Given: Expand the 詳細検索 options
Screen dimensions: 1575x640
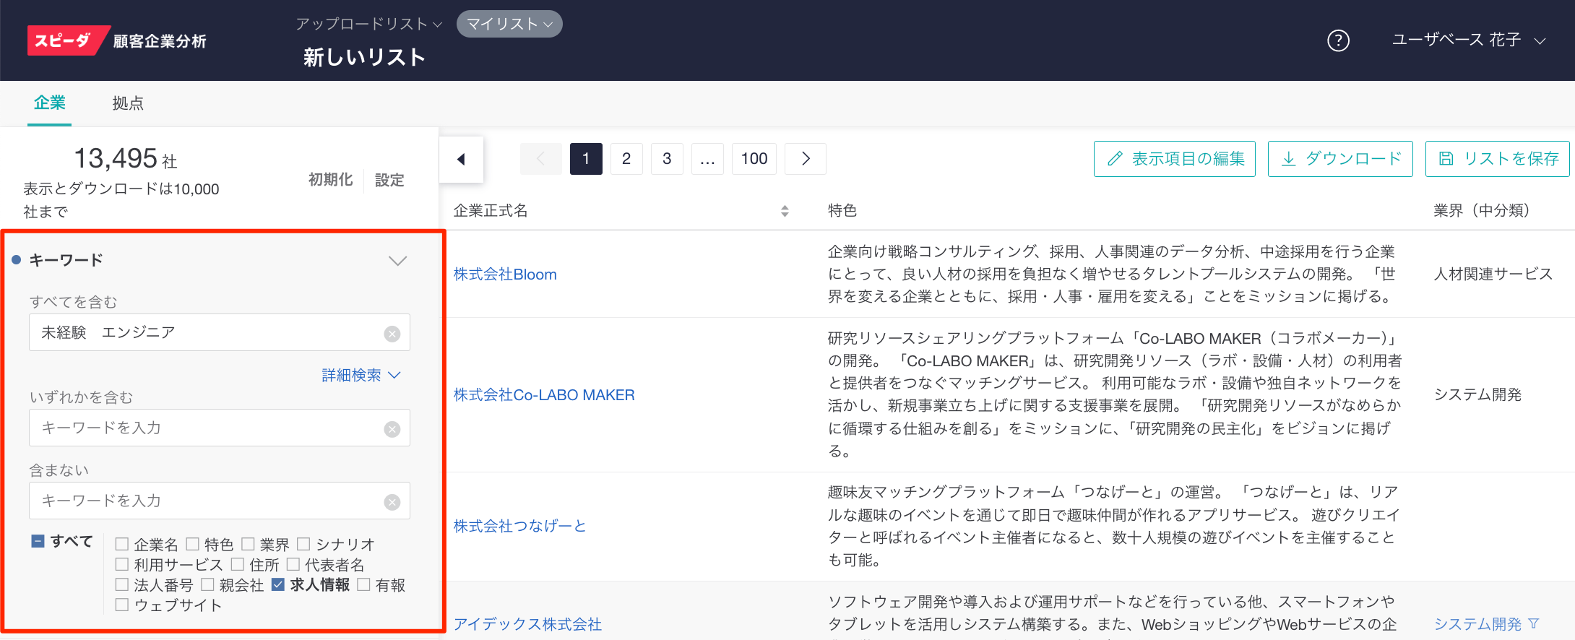Looking at the screenshot, I should point(361,375).
